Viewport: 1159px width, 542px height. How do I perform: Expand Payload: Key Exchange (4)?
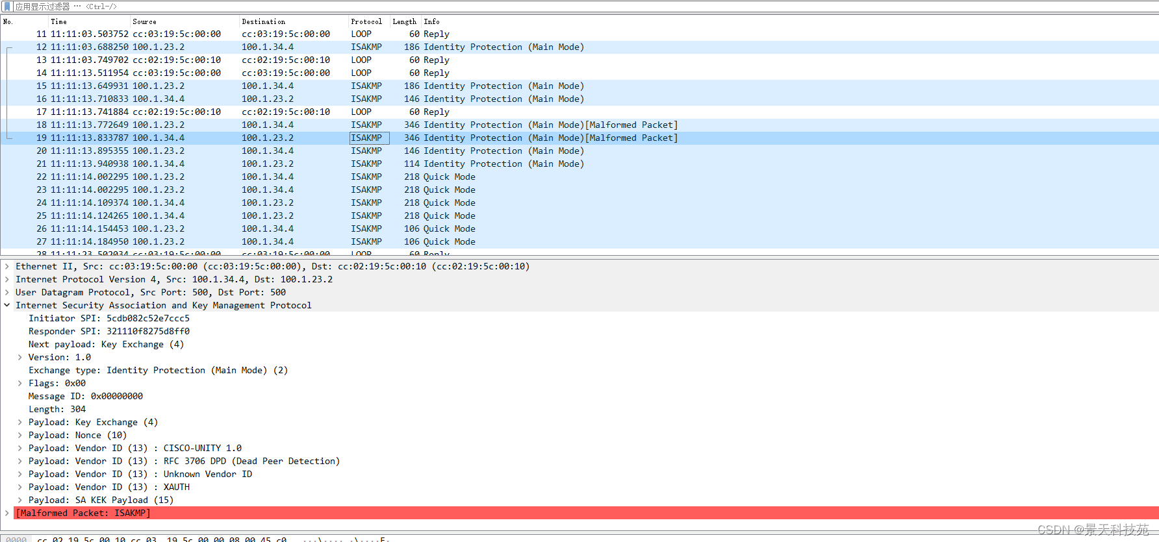pos(20,422)
